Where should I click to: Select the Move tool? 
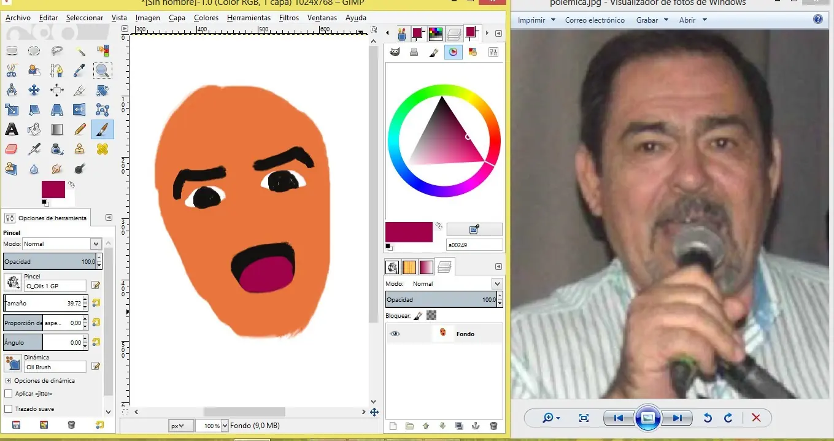coord(34,90)
